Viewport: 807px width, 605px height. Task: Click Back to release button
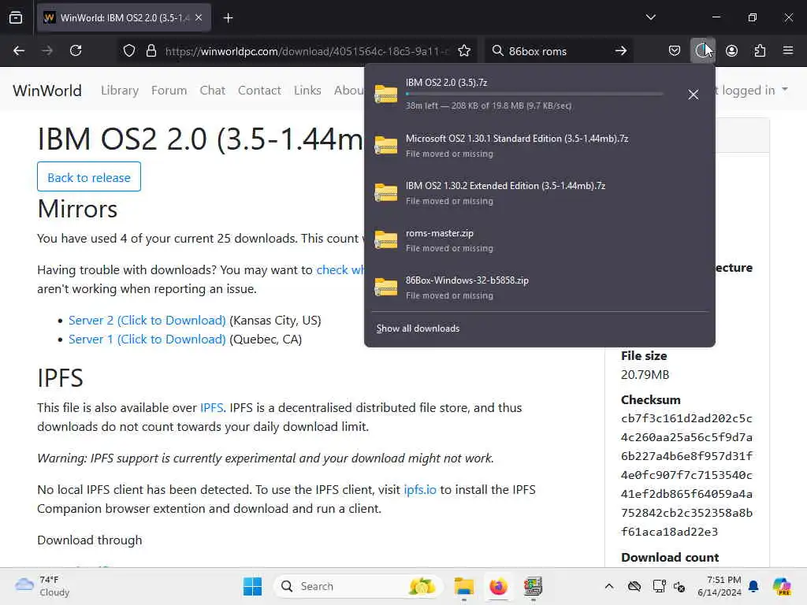pyautogui.click(x=89, y=177)
